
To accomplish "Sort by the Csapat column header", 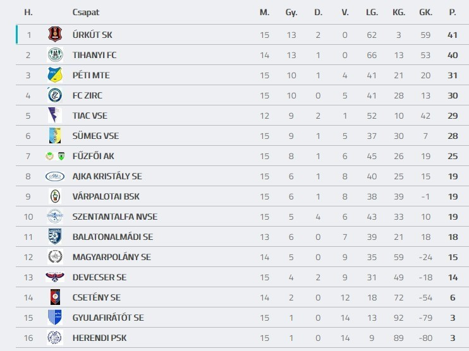I will (85, 12).
